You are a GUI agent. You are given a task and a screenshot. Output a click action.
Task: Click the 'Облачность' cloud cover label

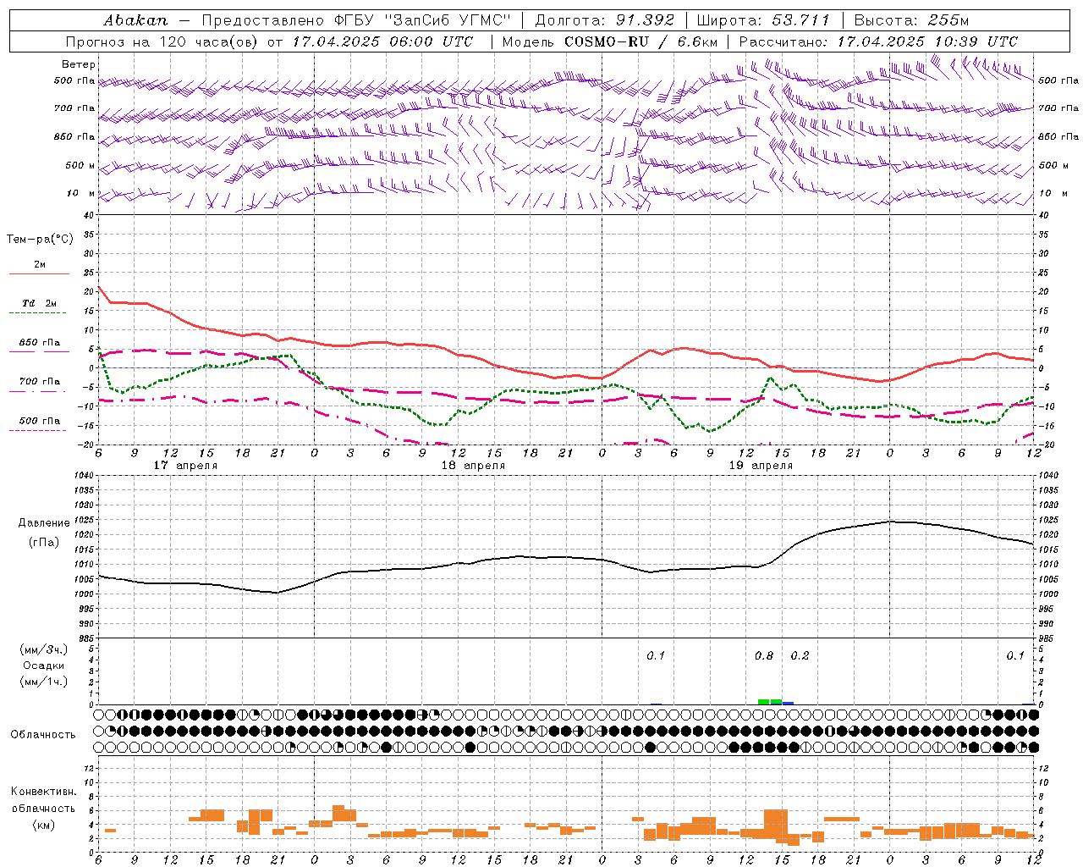43,735
